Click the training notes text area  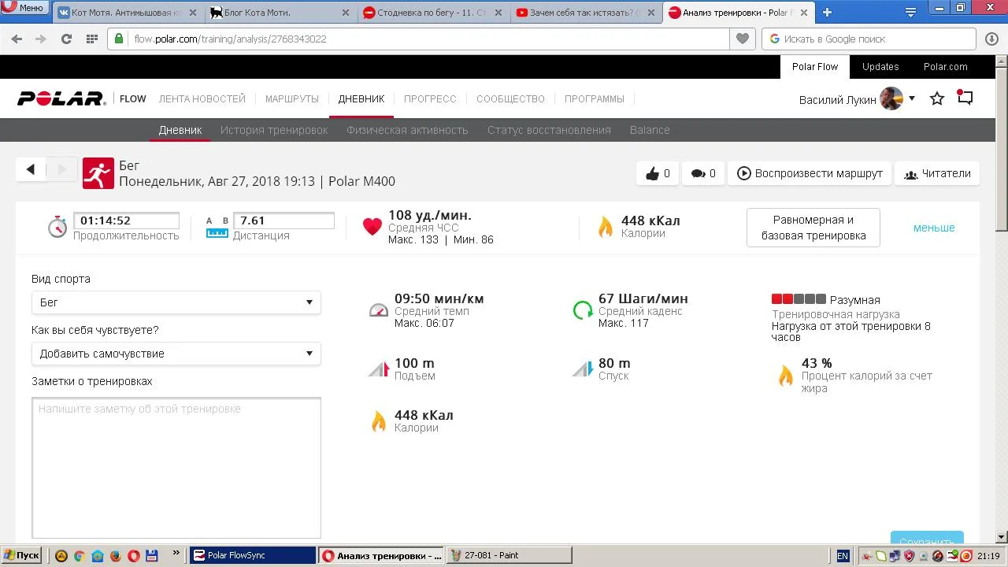[176, 467]
